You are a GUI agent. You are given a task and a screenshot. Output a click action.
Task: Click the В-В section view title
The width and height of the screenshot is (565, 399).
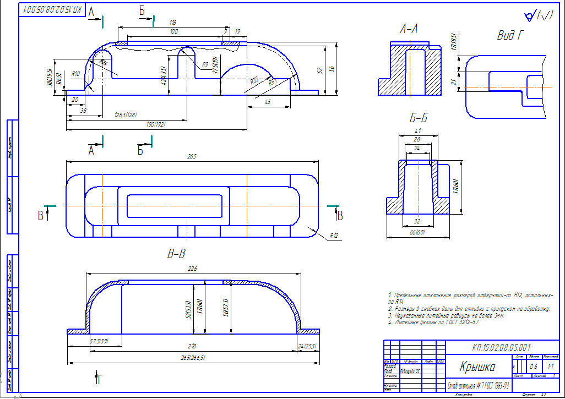tap(176, 254)
